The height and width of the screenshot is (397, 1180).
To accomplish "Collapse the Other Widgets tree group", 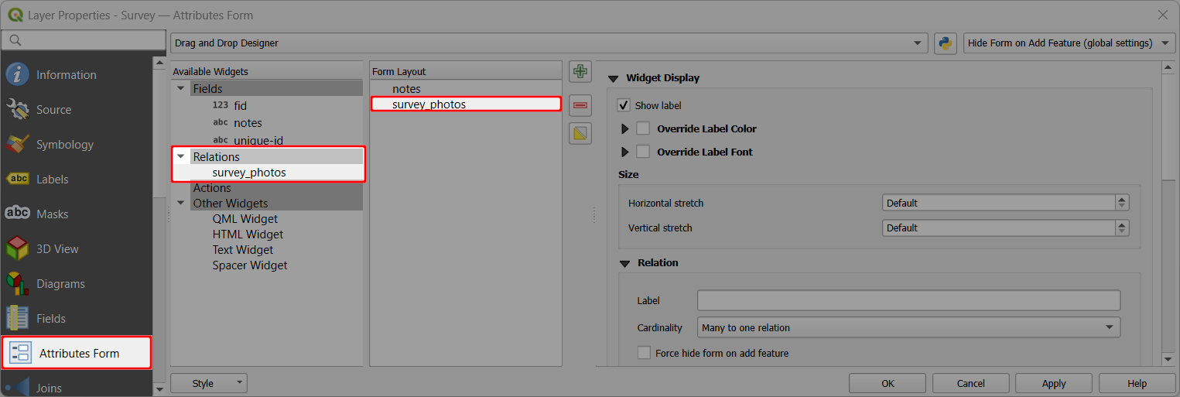I will point(180,204).
